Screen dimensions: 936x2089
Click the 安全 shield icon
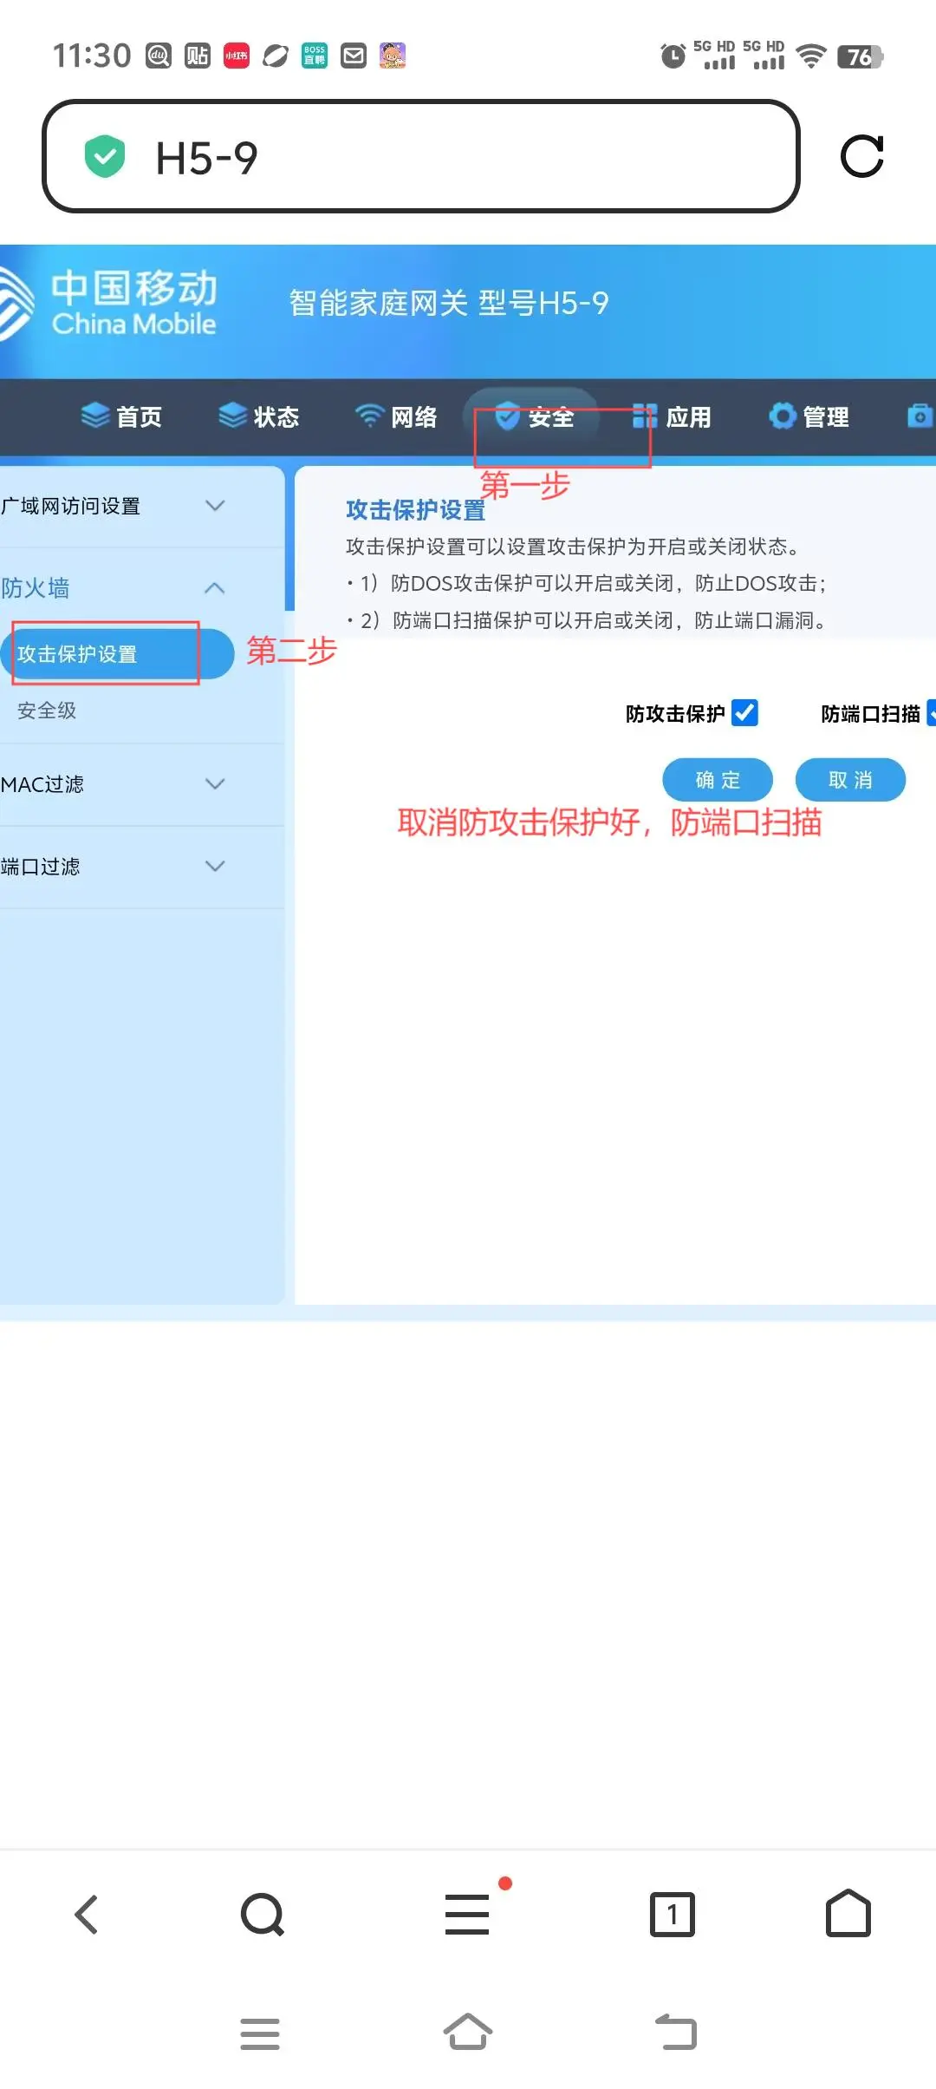[x=507, y=416]
